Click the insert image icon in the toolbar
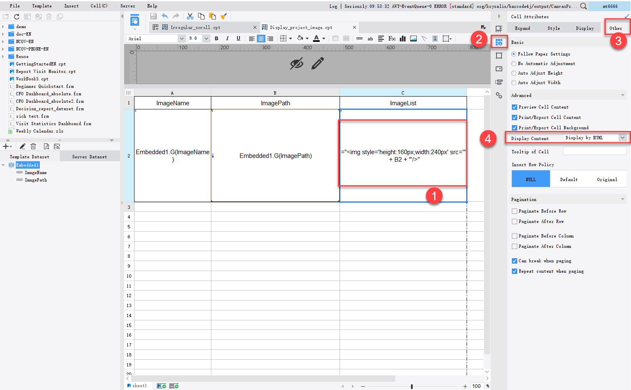Image resolution: width=631 pixels, height=390 pixels. tap(413, 38)
